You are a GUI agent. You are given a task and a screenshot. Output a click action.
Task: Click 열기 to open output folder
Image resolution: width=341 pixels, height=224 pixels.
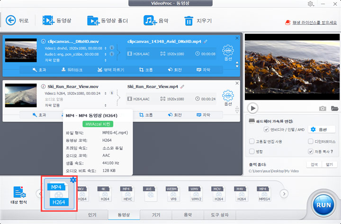coord(329,164)
